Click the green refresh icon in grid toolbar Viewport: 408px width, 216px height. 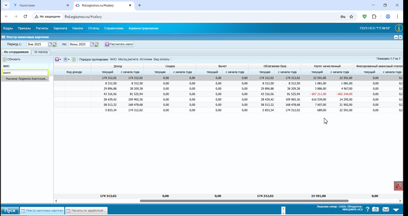(x=73, y=59)
